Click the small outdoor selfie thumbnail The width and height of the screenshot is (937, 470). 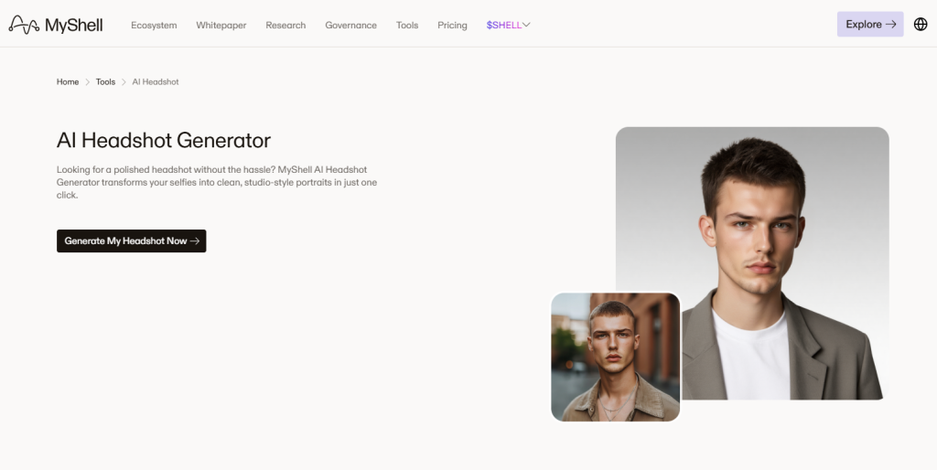(x=616, y=357)
